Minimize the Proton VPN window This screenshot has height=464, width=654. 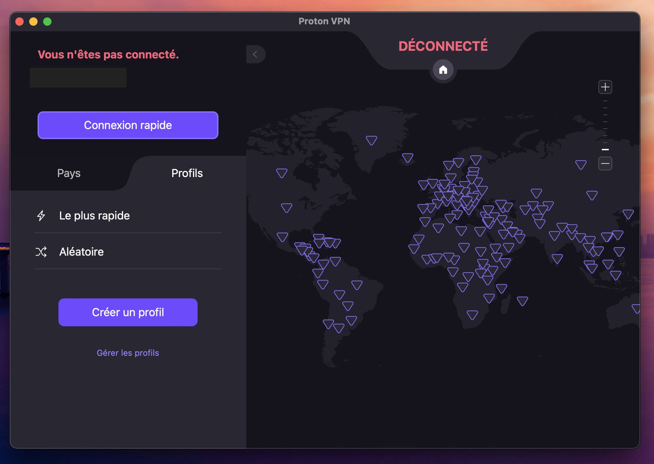[33, 22]
